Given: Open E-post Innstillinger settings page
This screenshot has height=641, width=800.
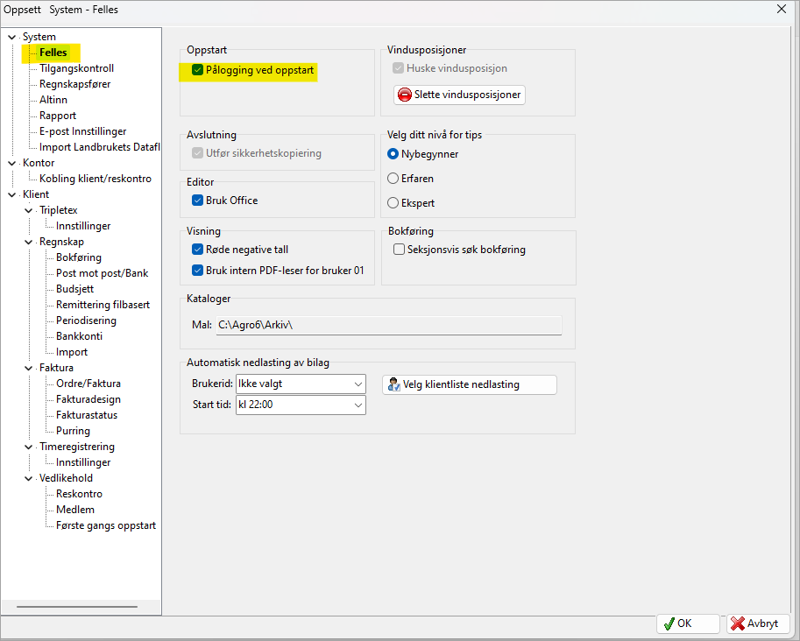Looking at the screenshot, I should pos(82,131).
